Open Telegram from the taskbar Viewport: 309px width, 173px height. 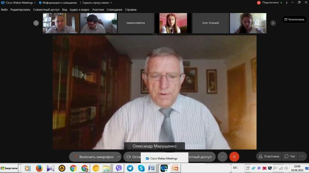[130, 168]
